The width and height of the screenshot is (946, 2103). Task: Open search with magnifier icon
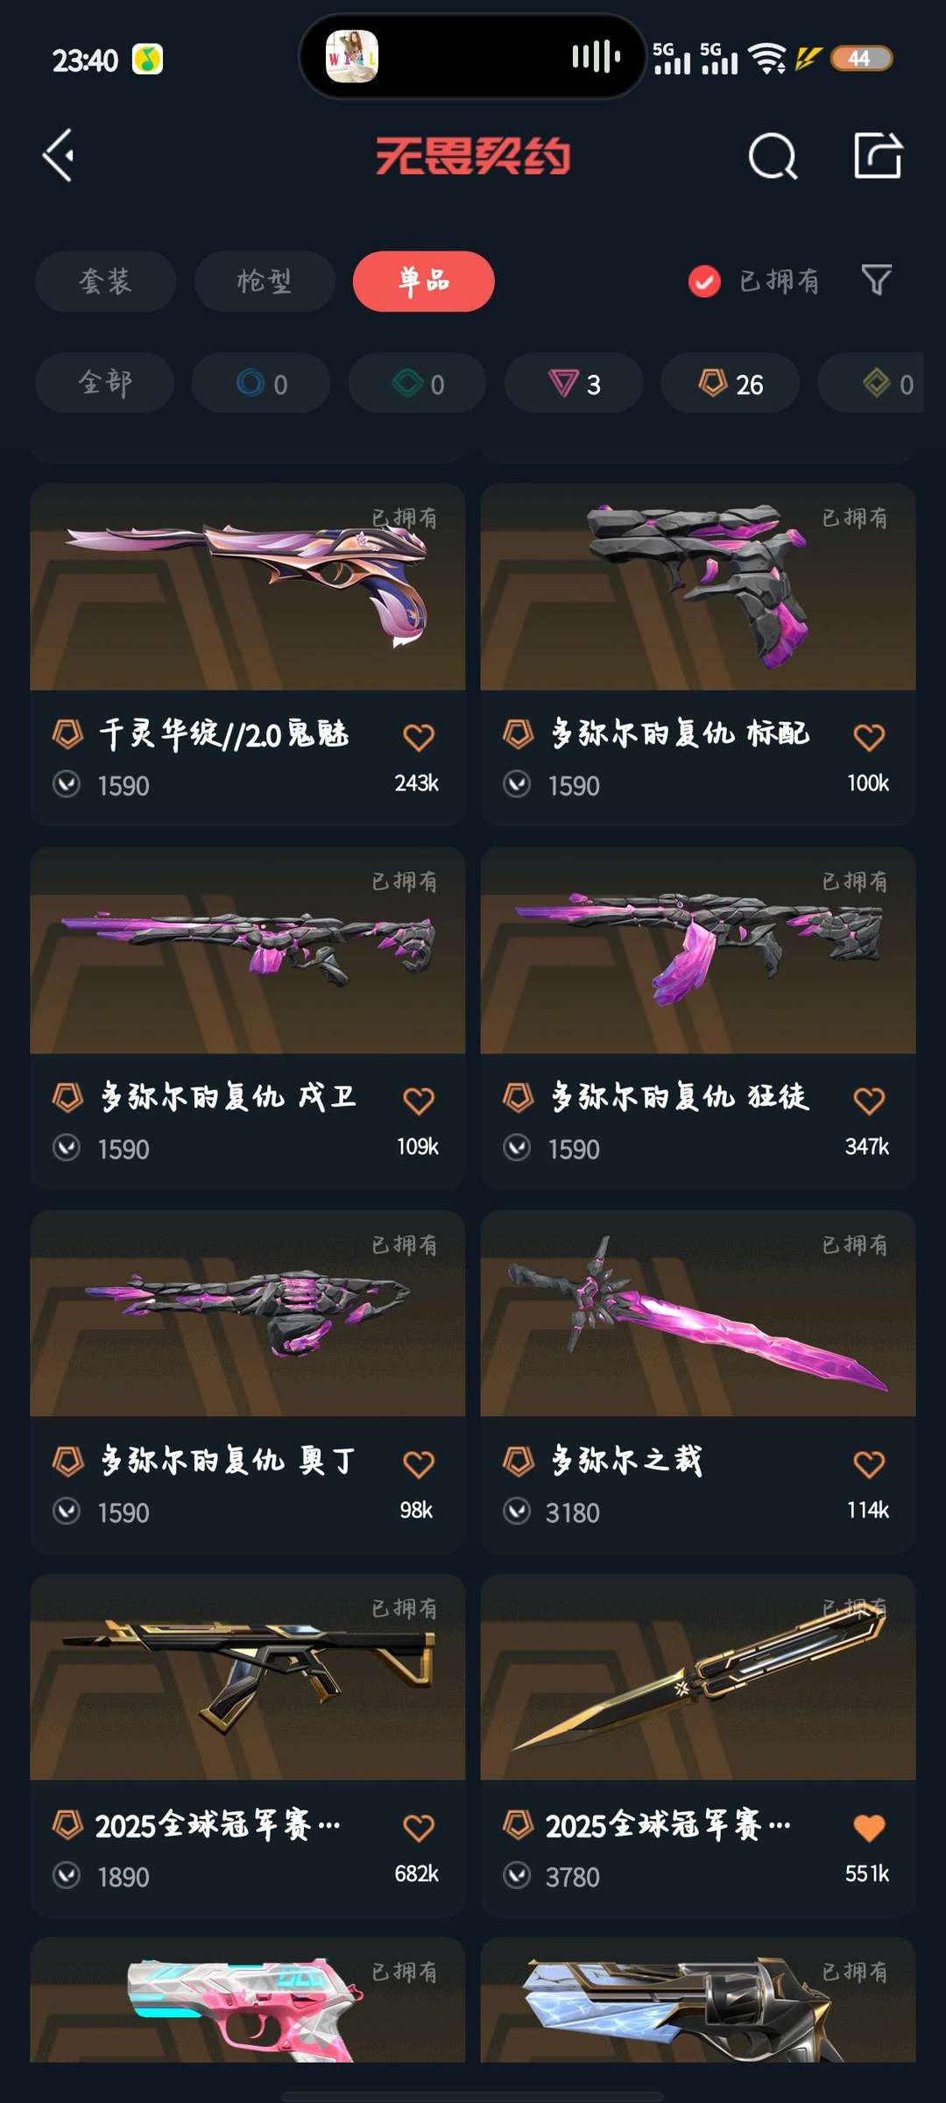coord(773,157)
